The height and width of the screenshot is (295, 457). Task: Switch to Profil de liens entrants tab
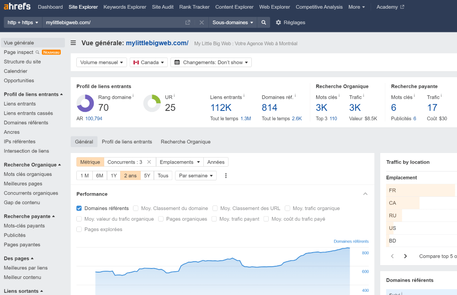[127, 142]
